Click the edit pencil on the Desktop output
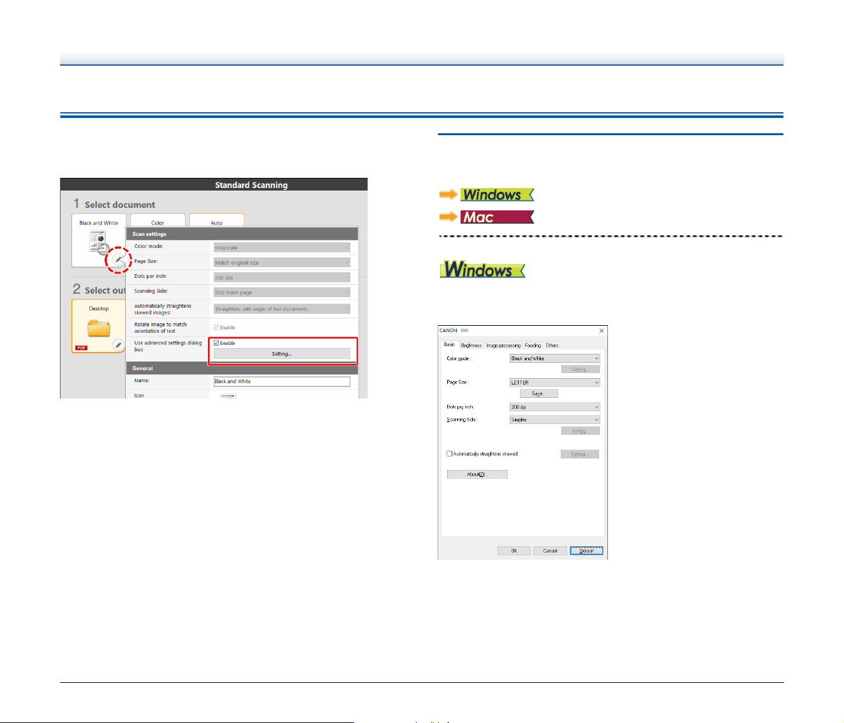The image size is (844, 723). pos(118,345)
